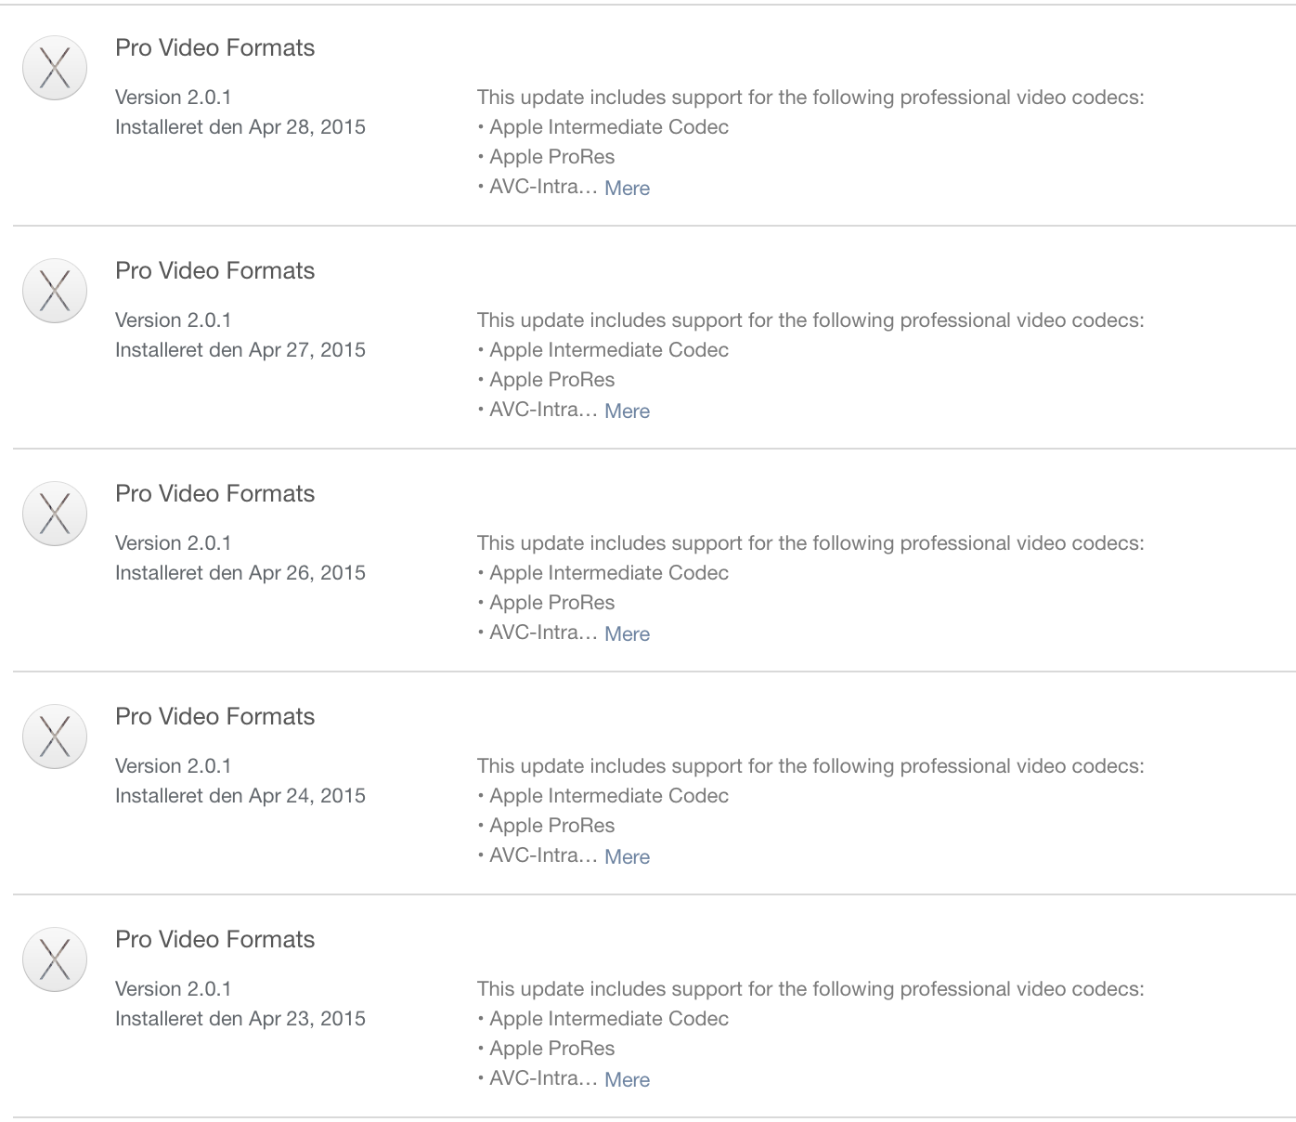
Task: Select Pro Video Formats title installed Apr 23
Action: point(214,940)
